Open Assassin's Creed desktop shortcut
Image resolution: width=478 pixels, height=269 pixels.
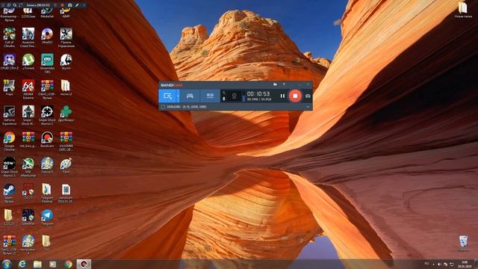(x=28, y=37)
